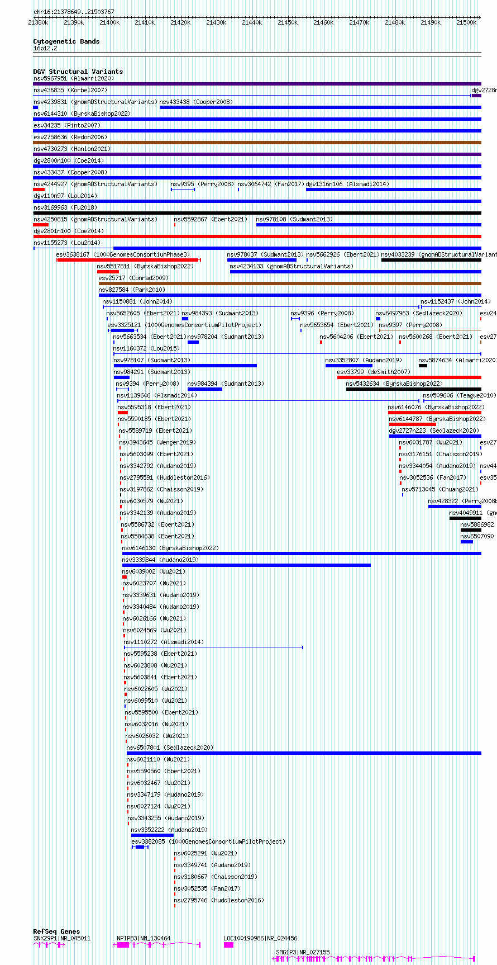The width and height of the screenshot is (497, 965).
Task: Select nsv5662926 (Ebert2021) label
Action: click(343, 254)
